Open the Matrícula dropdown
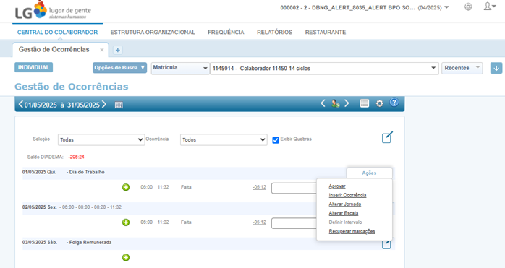This screenshot has height=268, width=505. (x=180, y=68)
